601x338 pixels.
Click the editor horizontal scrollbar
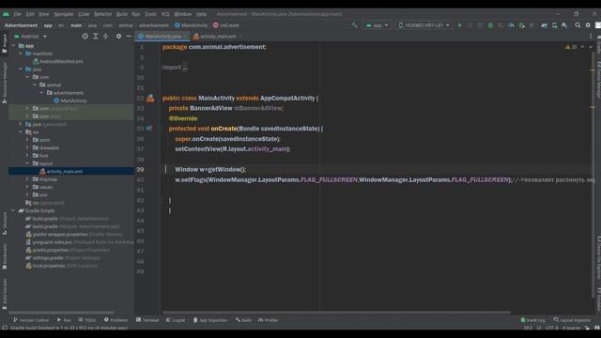[336, 313]
